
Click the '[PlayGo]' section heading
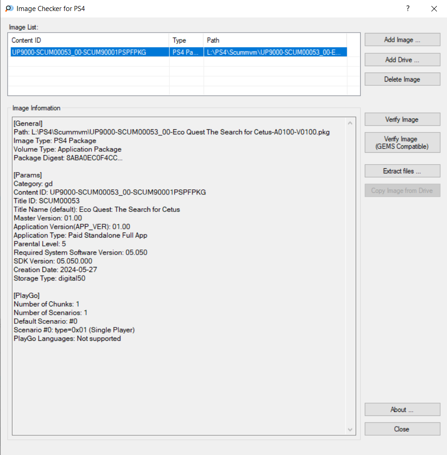pos(27,295)
